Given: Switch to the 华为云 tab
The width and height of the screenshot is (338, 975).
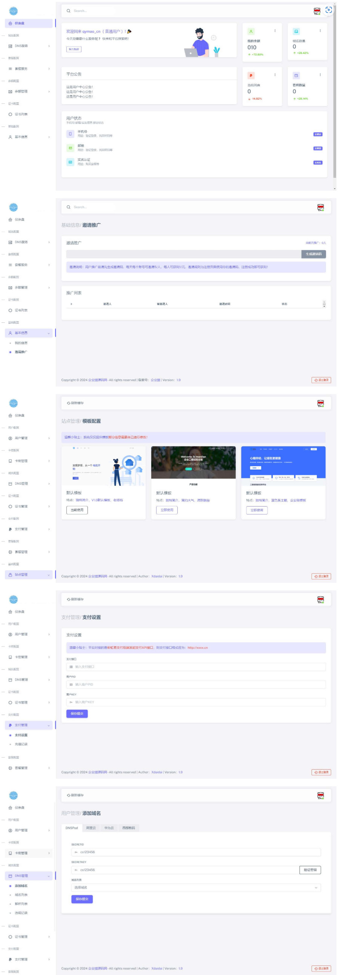Looking at the screenshot, I should tap(109, 828).
